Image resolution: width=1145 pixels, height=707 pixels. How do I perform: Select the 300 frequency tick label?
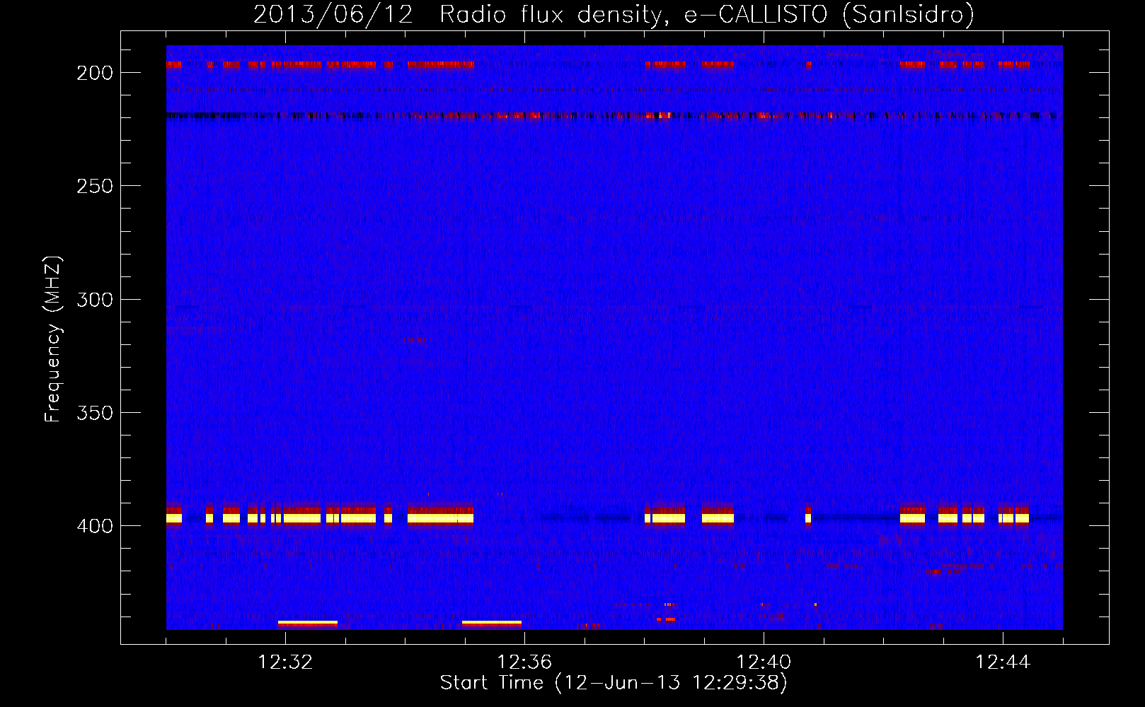(95, 300)
